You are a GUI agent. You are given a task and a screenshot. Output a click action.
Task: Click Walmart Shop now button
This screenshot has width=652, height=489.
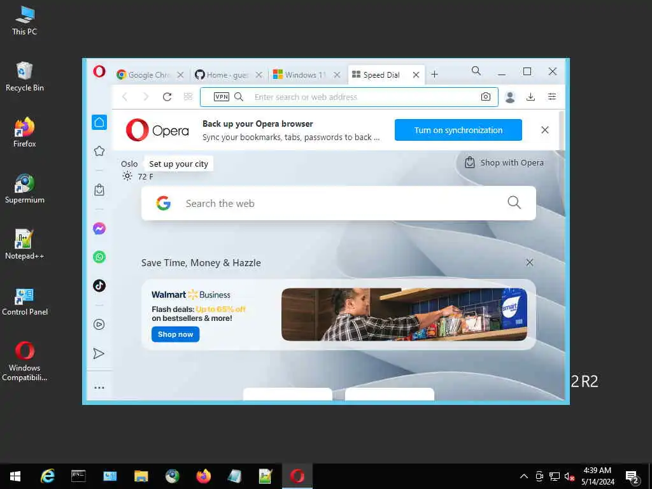click(176, 334)
